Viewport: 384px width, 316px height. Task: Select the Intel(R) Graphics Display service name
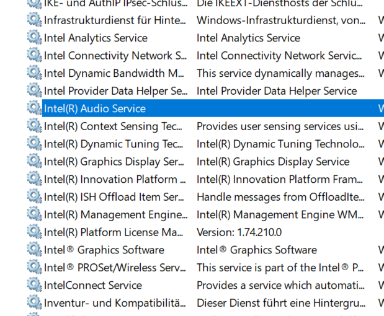[114, 162]
